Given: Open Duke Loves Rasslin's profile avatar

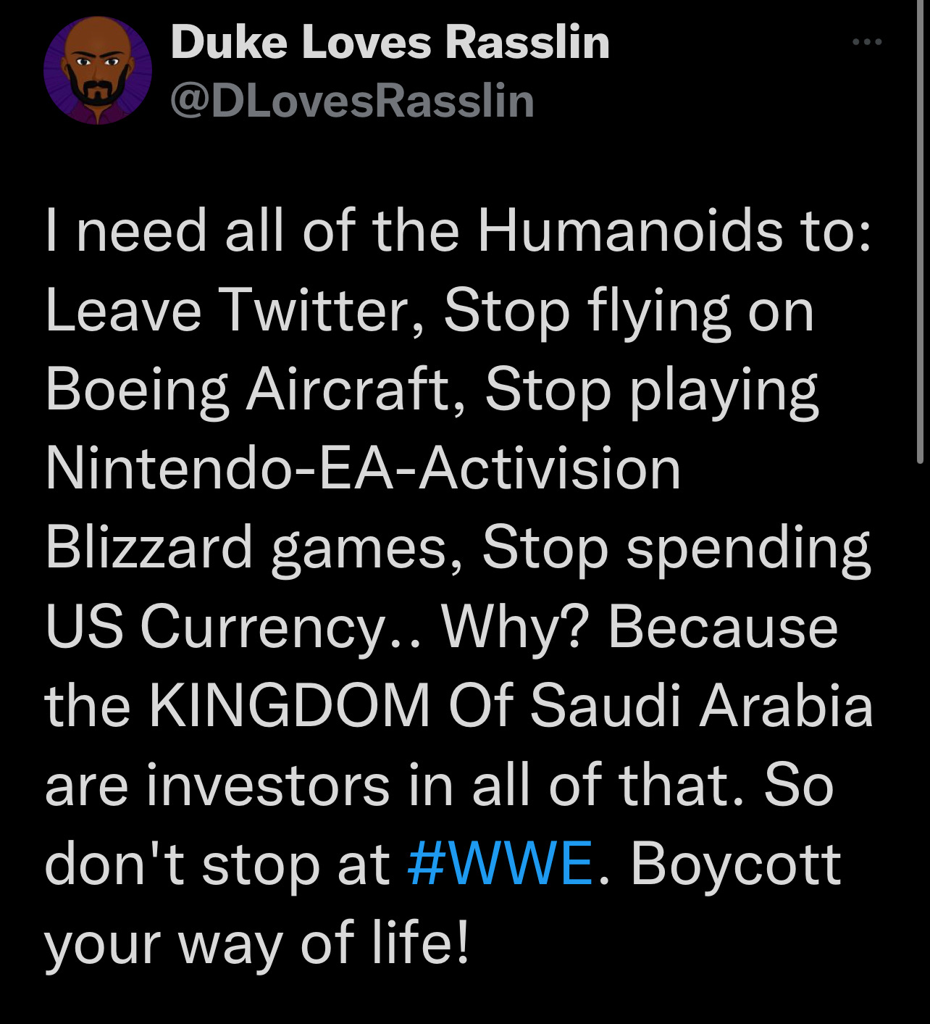Looking at the screenshot, I should [x=97, y=71].
